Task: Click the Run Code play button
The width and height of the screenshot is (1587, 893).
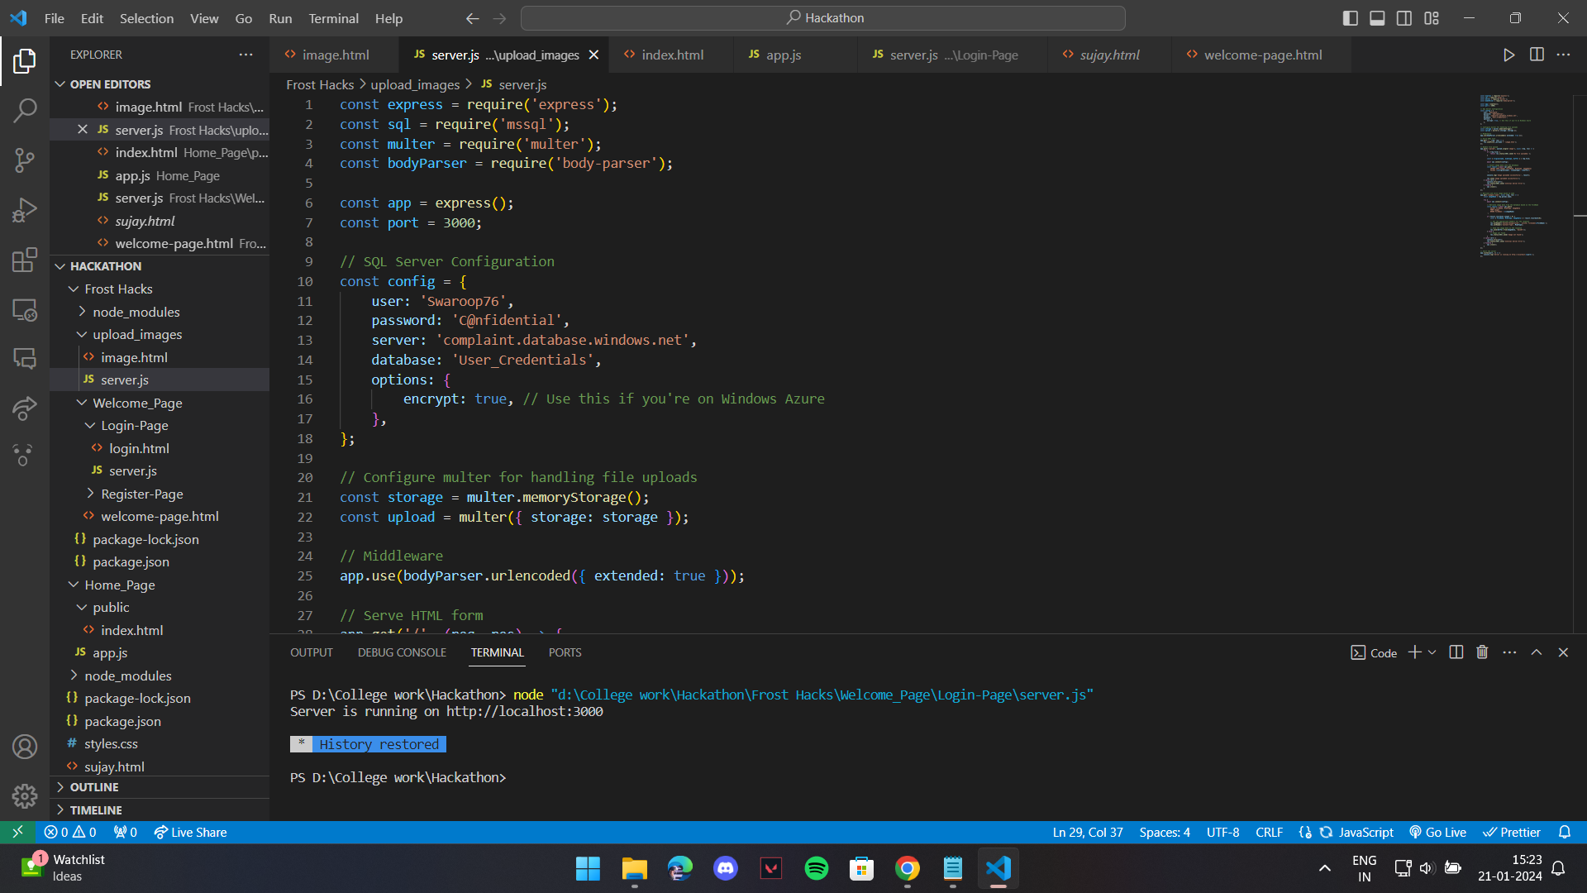Action: coord(1508,55)
